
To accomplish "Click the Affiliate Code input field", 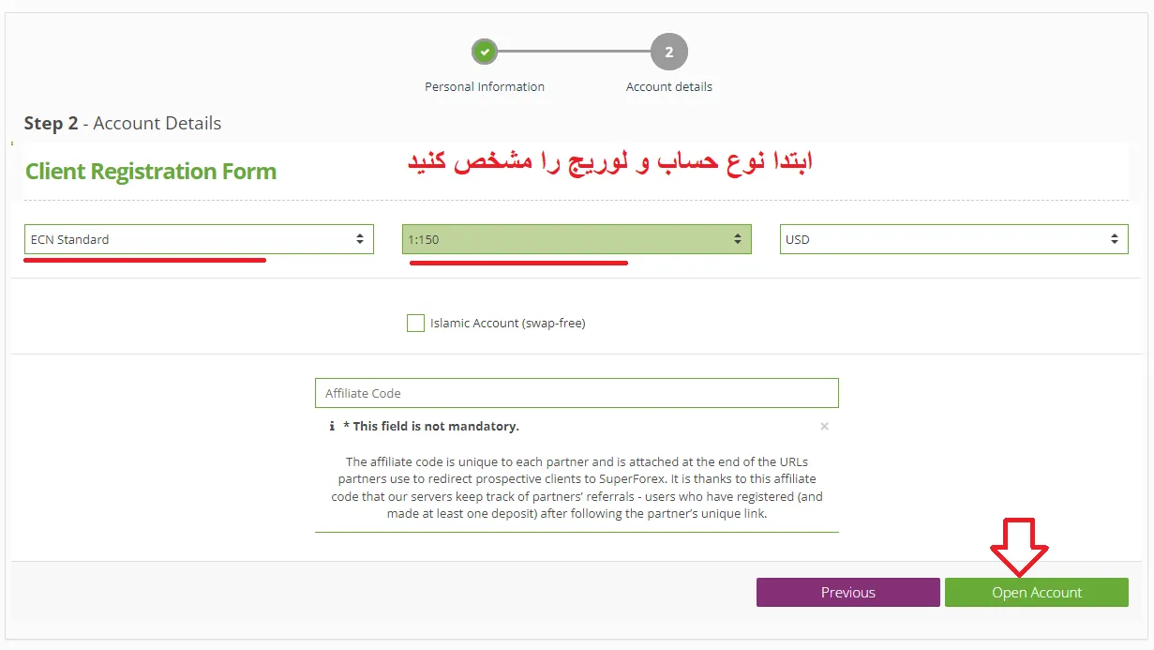I will [x=577, y=392].
